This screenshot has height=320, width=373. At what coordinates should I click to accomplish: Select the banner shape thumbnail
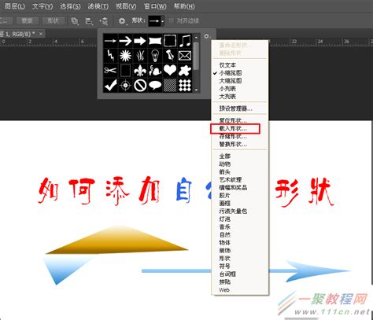[x=155, y=41]
